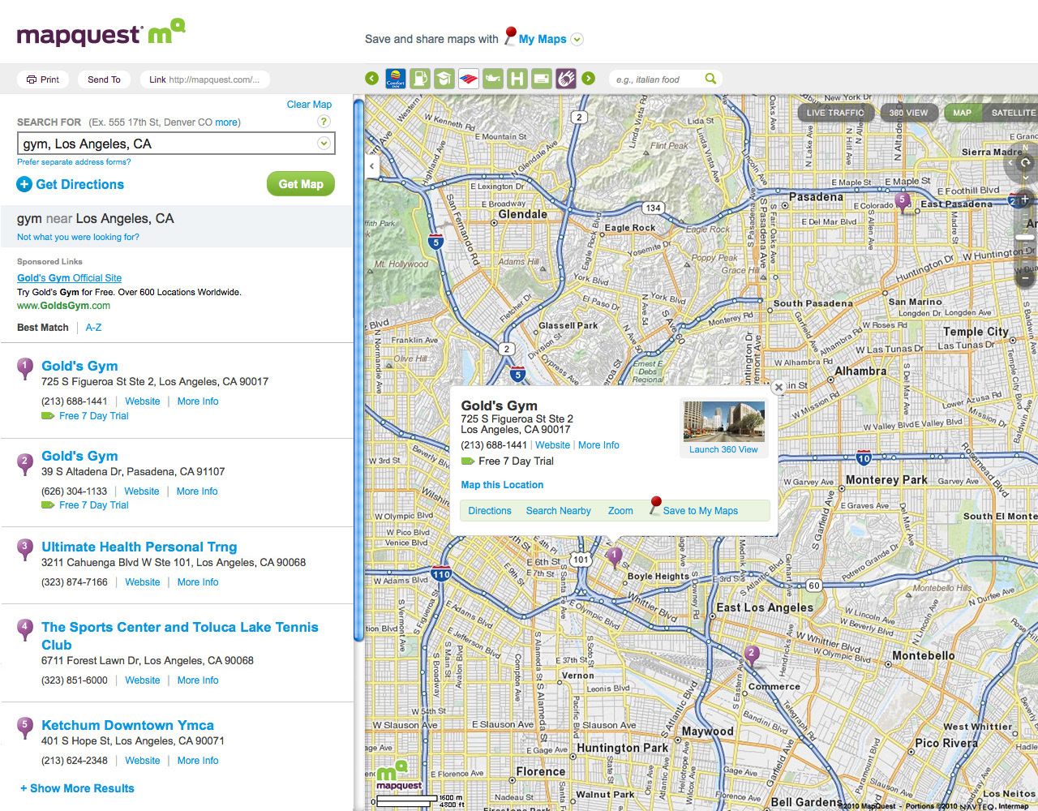
Task: Click the Print button label
Action: (x=50, y=79)
